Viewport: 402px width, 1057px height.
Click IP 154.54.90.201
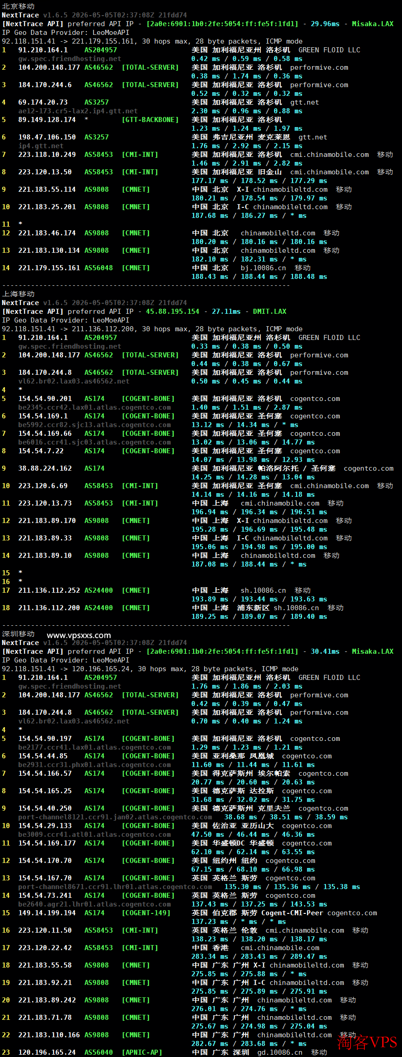point(45,399)
